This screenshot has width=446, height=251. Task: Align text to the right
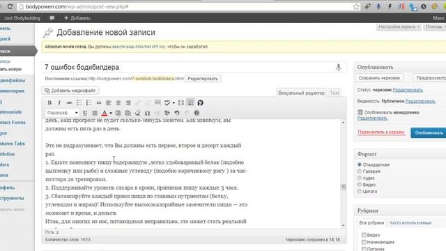128,102
